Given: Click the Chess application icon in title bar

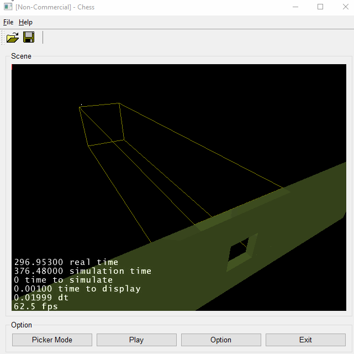Looking at the screenshot, I should pos(8,7).
